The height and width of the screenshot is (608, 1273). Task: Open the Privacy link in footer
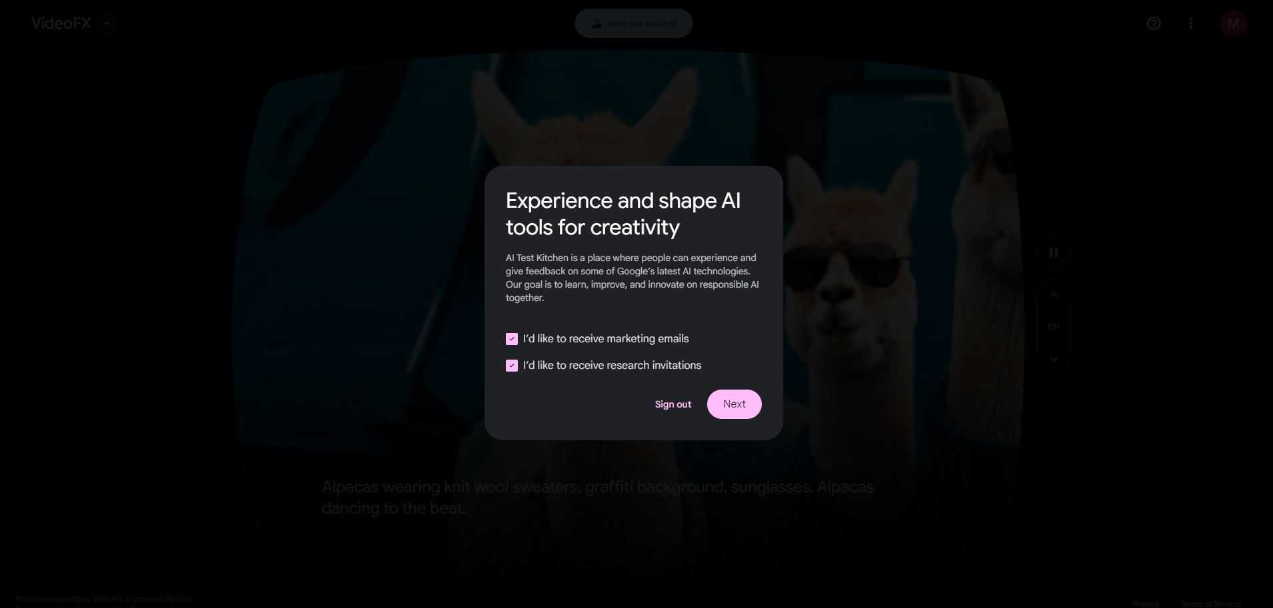(1146, 603)
